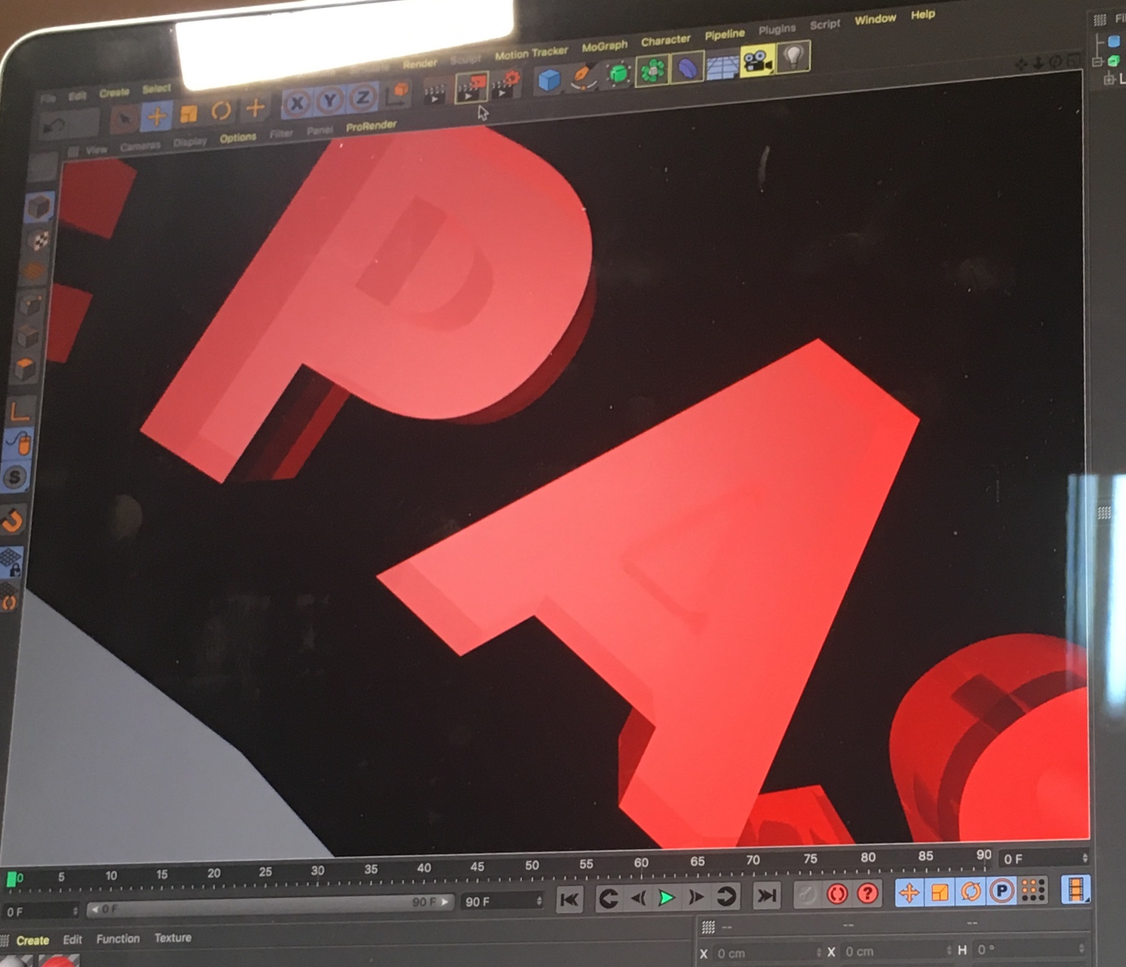Screen dimensions: 1126x967
Task: Toggle Enable Snap magnet icon
Action: [x=12, y=521]
